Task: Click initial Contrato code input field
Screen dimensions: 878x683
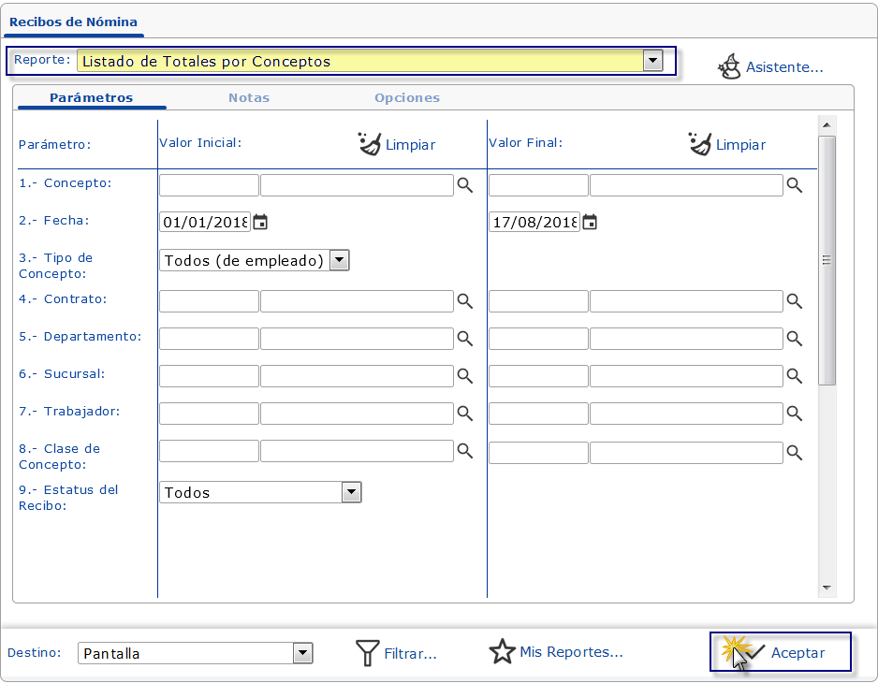Action: (209, 301)
